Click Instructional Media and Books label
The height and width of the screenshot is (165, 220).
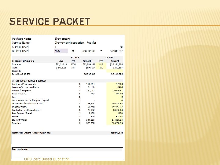(x=28, y=104)
